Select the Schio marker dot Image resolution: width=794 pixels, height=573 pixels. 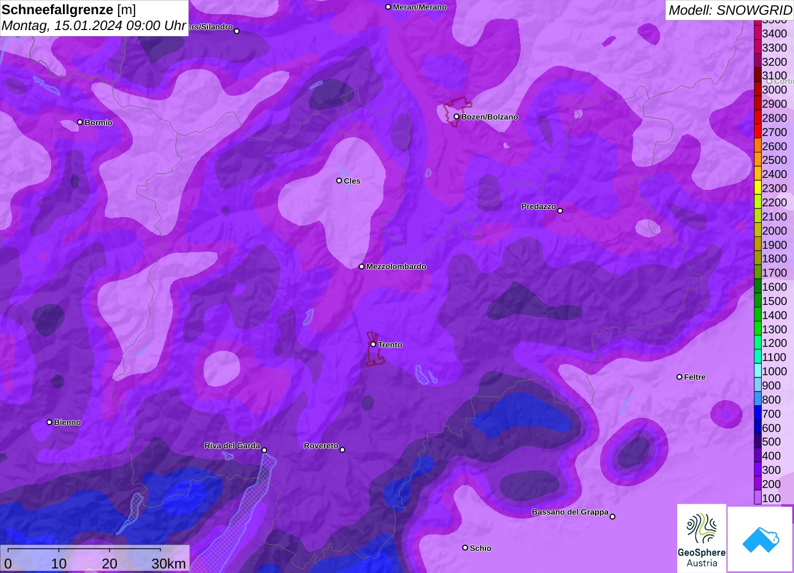465,547
